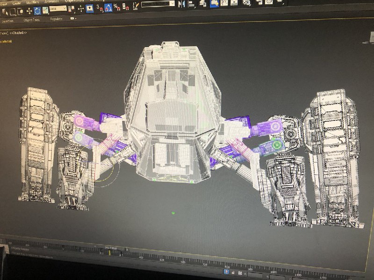Toggle the 3D Snaps icon
This screenshot has width=374, height=280.
click(x=99, y=8)
